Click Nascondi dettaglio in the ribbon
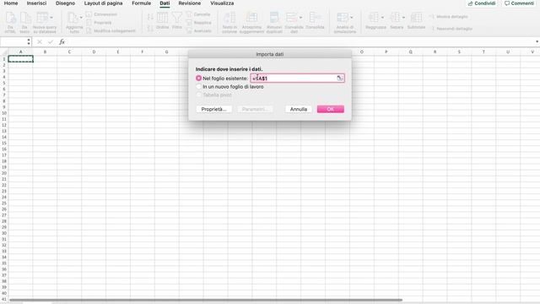Screen dimensions: 540x304 pyautogui.click(x=451, y=29)
